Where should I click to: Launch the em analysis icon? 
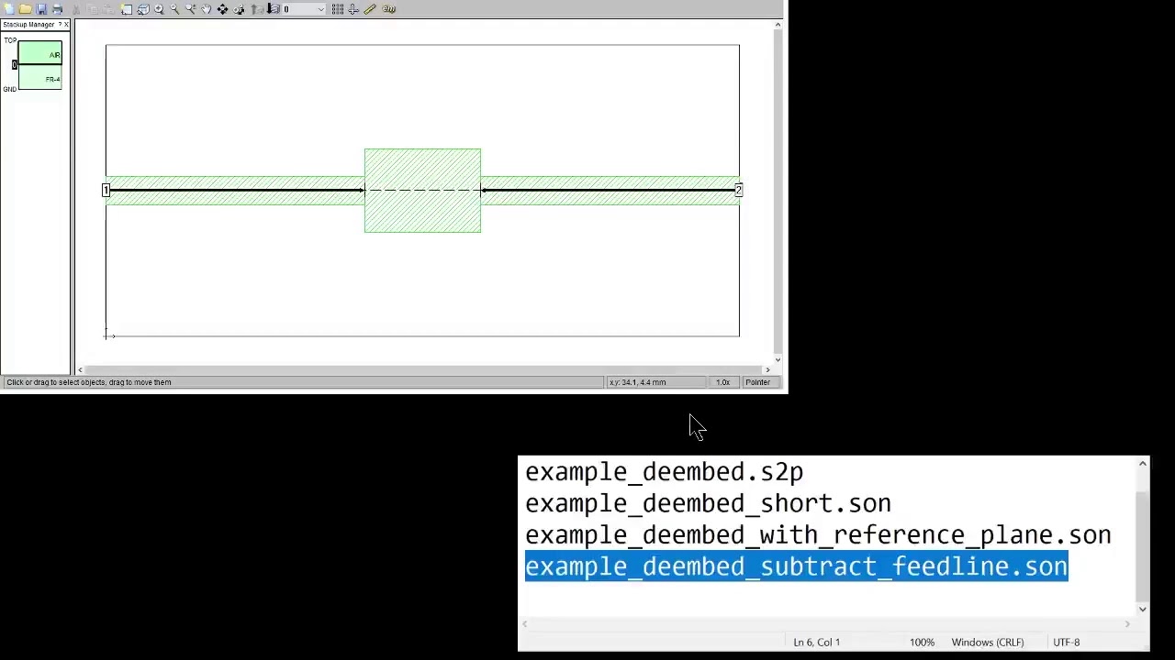tap(389, 9)
